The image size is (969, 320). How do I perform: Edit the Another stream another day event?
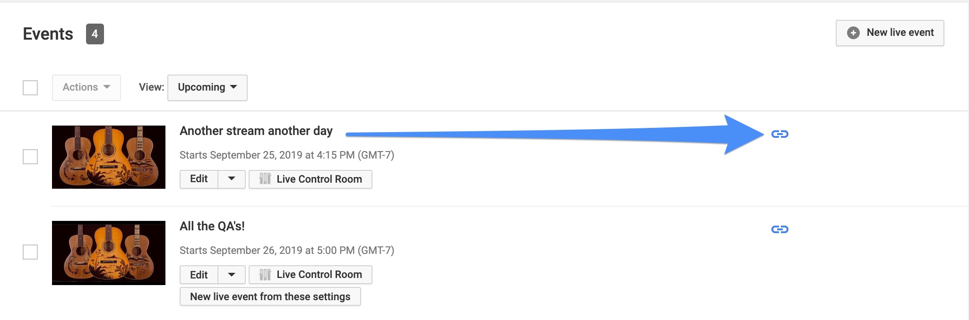(x=199, y=179)
